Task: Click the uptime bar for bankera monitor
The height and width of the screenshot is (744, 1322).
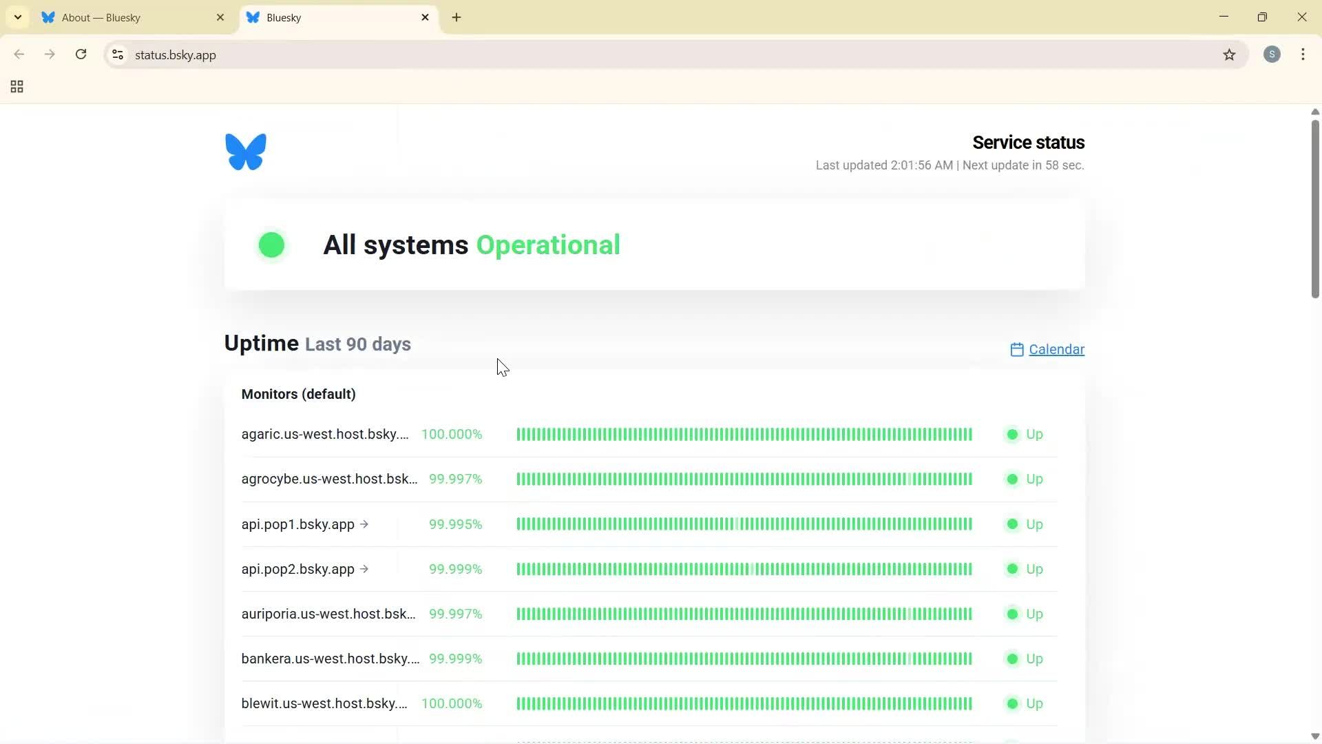Action: [x=744, y=659]
